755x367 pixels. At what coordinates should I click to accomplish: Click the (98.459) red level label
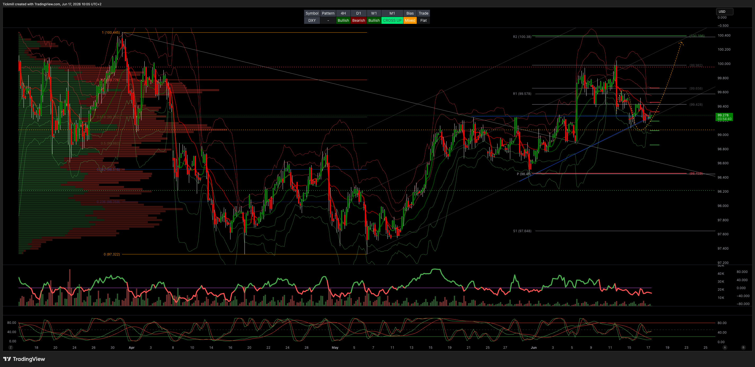click(696, 173)
